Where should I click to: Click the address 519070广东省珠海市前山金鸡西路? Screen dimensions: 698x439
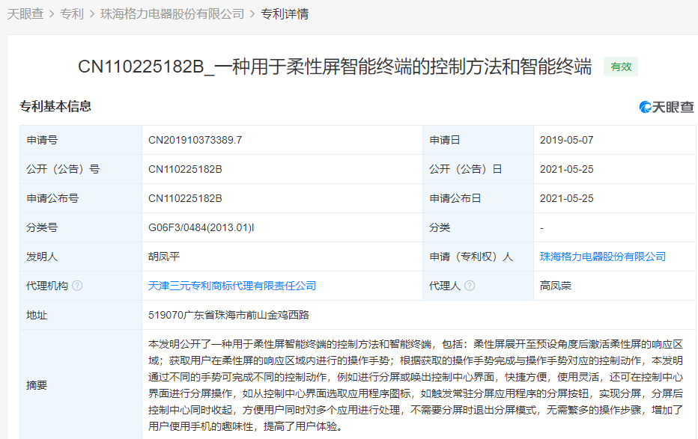(x=227, y=315)
